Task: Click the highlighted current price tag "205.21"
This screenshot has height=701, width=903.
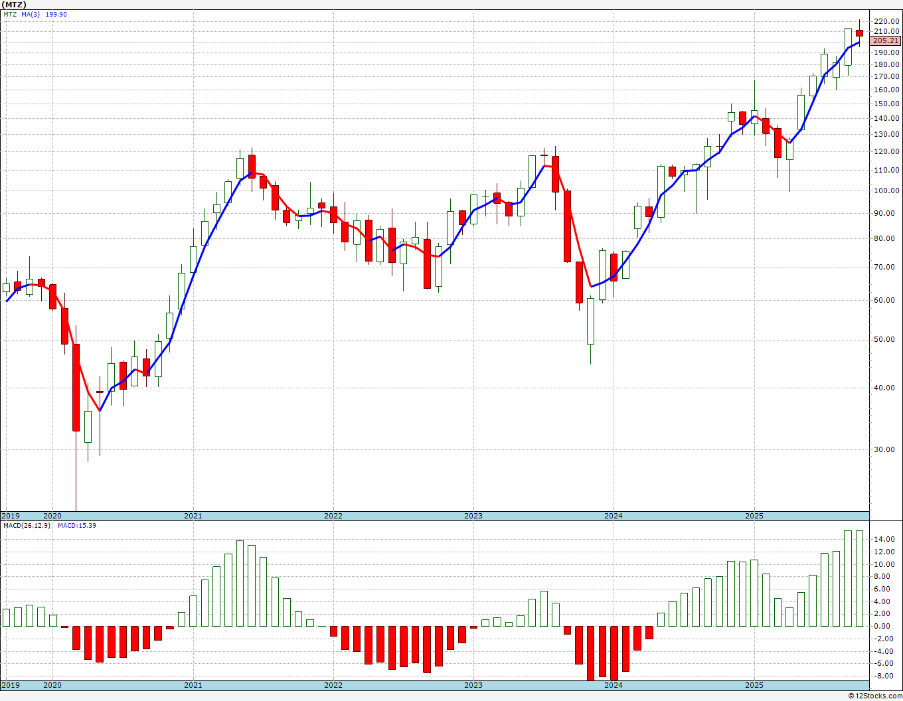Action: click(x=886, y=41)
